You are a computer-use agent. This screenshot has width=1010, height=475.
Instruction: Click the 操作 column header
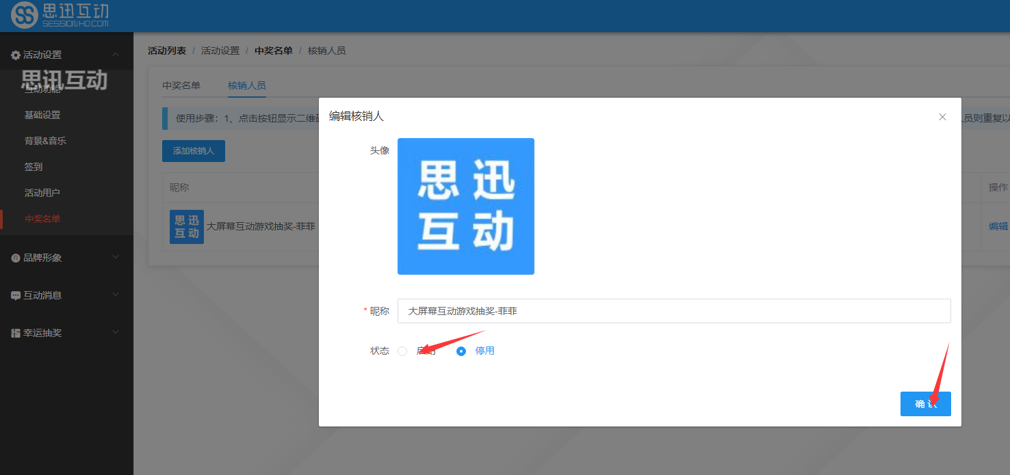pyautogui.click(x=998, y=187)
